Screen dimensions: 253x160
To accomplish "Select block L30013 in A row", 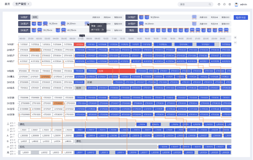I will click(x=79, y=136).
